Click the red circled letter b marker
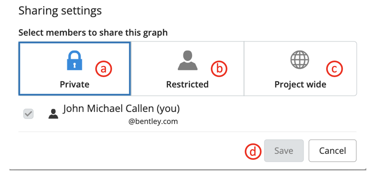This screenshot has height=172, width=369. [x=219, y=69]
